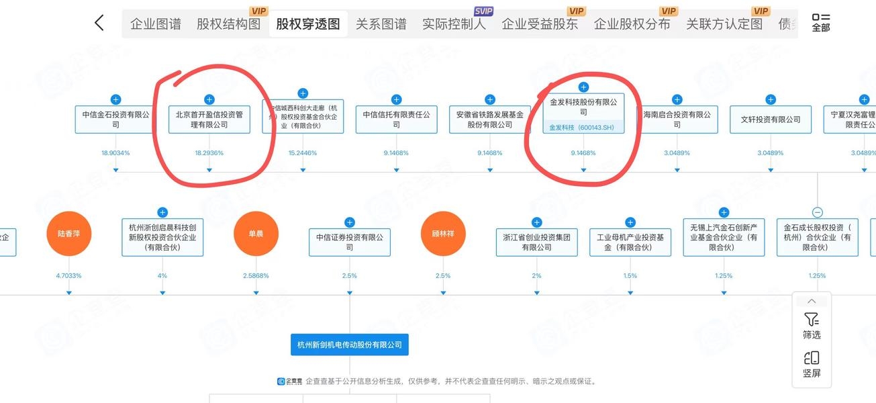Open 浙江省创业投资集团有限公司 box
The width and height of the screenshot is (876, 403).
[536, 242]
